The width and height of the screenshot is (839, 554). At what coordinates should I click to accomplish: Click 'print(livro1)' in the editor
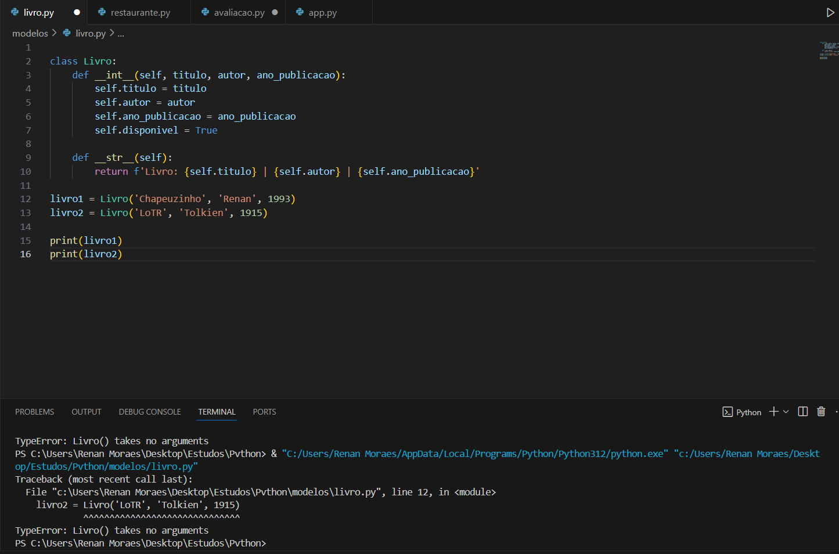pos(86,240)
